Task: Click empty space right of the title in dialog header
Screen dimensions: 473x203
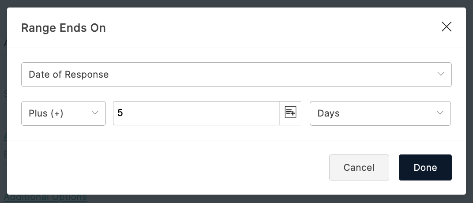Action: click(x=271, y=28)
